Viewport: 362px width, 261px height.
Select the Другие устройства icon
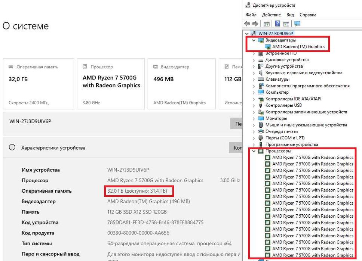(x=261, y=66)
